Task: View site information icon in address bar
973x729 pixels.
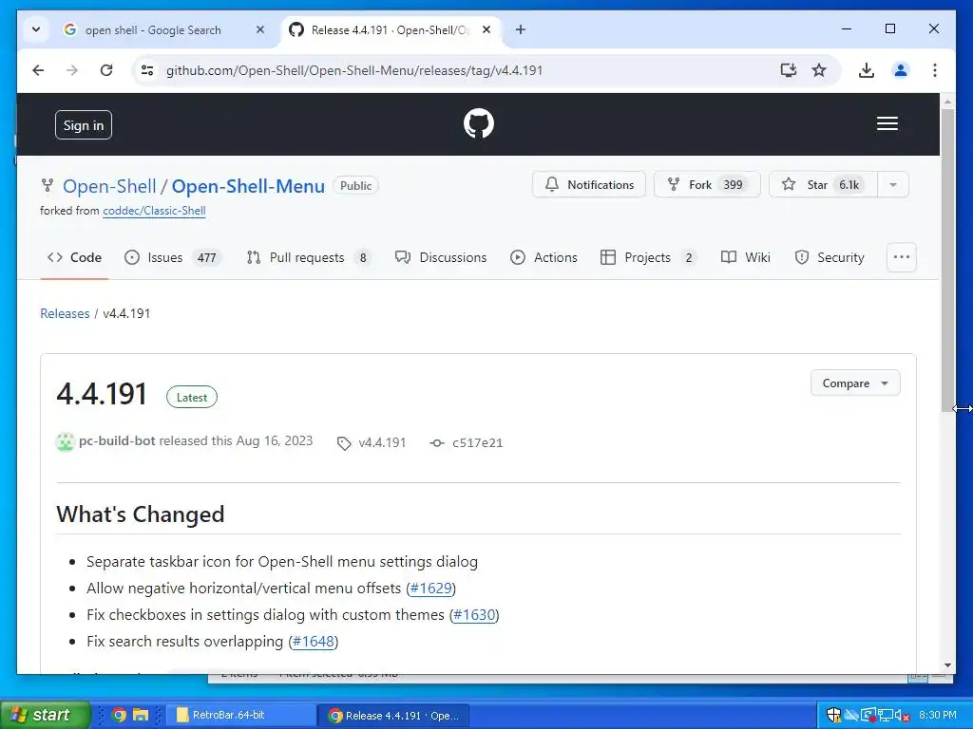Action: pyautogui.click(x=147, y=70)
